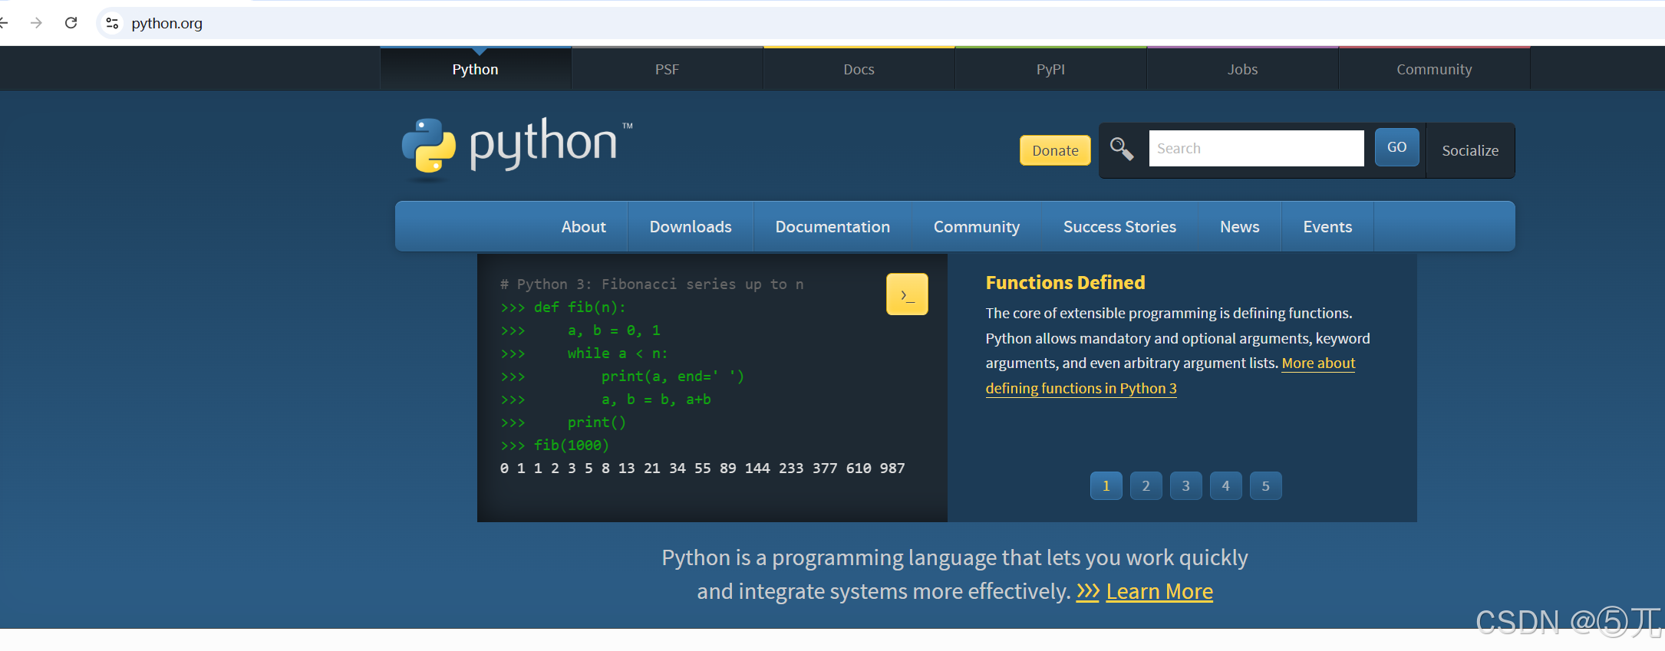Click the yellow Donate button
This screenshot has height=651, width=1665.
tap(1055, 150)
